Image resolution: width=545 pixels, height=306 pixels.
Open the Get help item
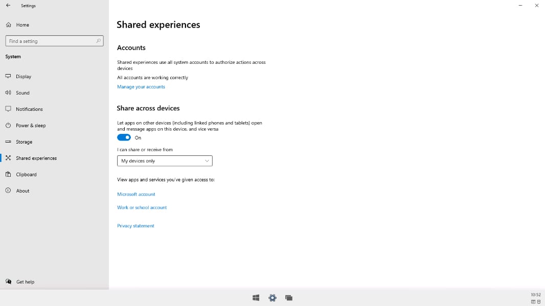pos(25,281)
